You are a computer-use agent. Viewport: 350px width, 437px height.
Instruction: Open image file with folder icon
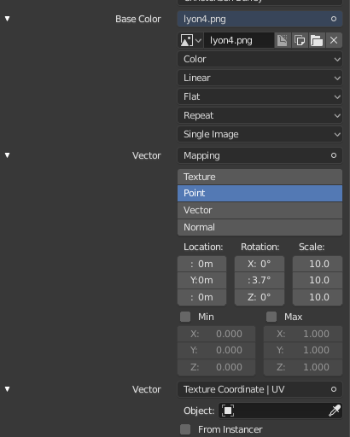pos(317,40)
